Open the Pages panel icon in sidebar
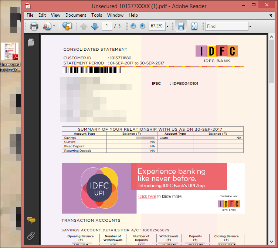Viewport: 278px width, 248px height. 31,43
